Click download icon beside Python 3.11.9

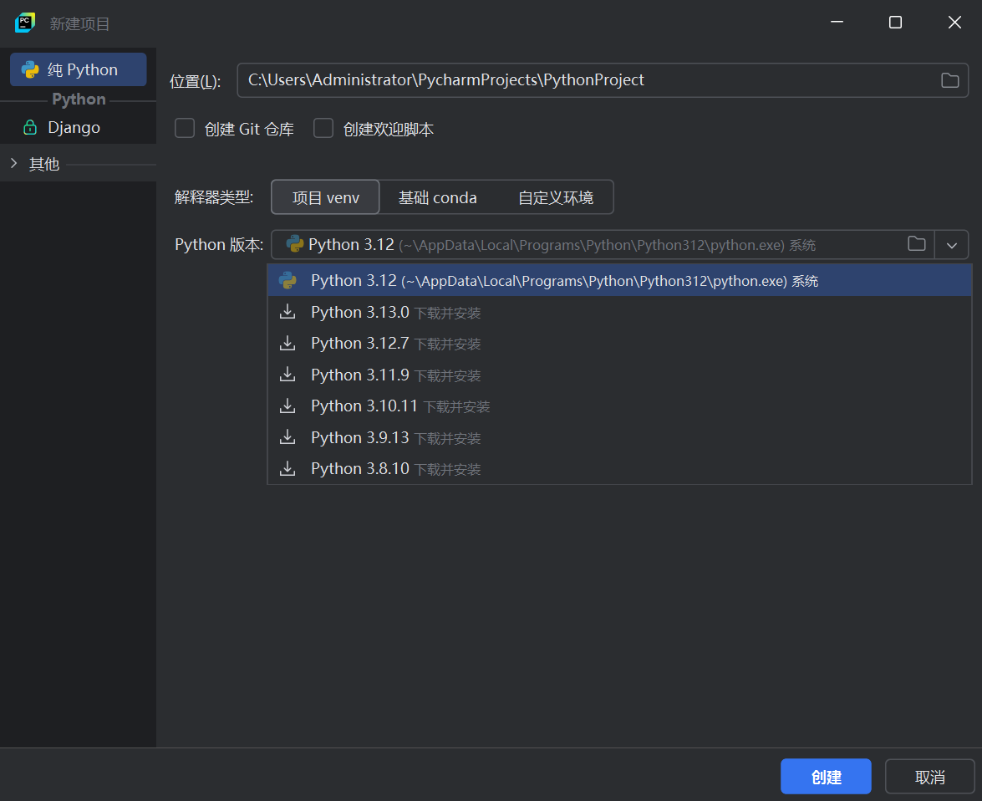[287, 375]
